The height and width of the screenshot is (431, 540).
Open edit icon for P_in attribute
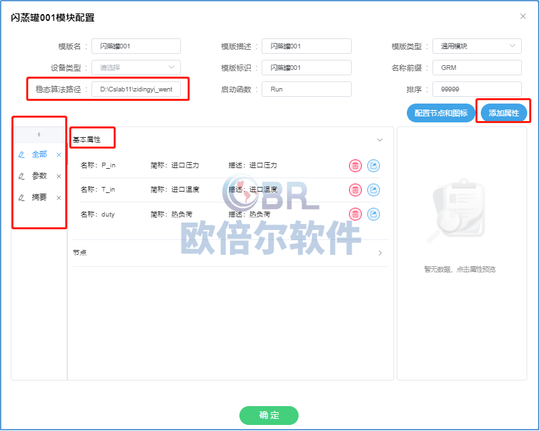point(373,165)
